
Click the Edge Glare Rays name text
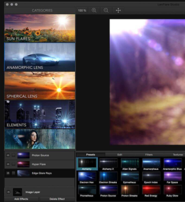point(42,173)
